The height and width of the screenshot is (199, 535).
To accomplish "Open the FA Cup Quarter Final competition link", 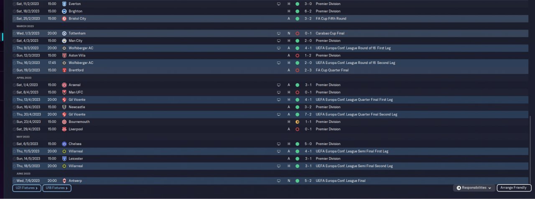I will 332,70.
